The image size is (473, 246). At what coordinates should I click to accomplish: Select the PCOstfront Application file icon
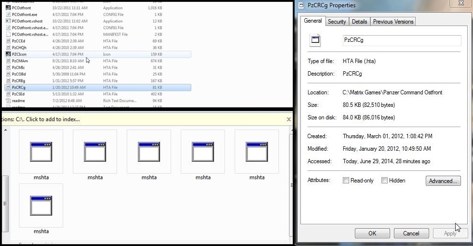[x=8, y=8]
